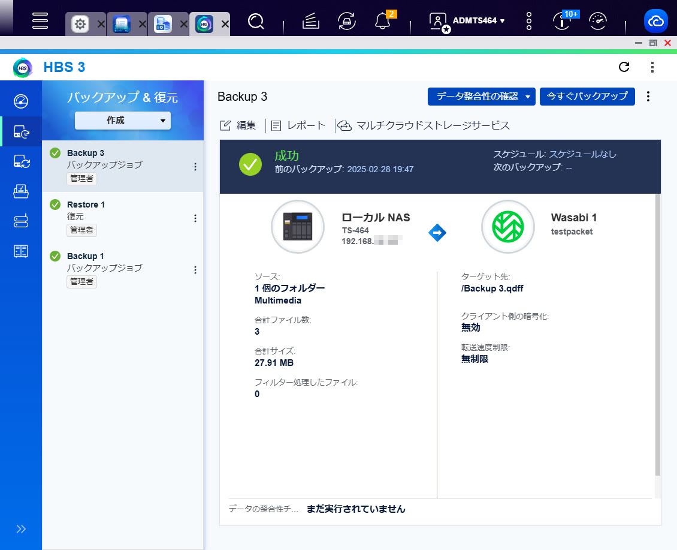Open the HBS 3 window options menu
The image size is (677, 550).
coord(652,67)
